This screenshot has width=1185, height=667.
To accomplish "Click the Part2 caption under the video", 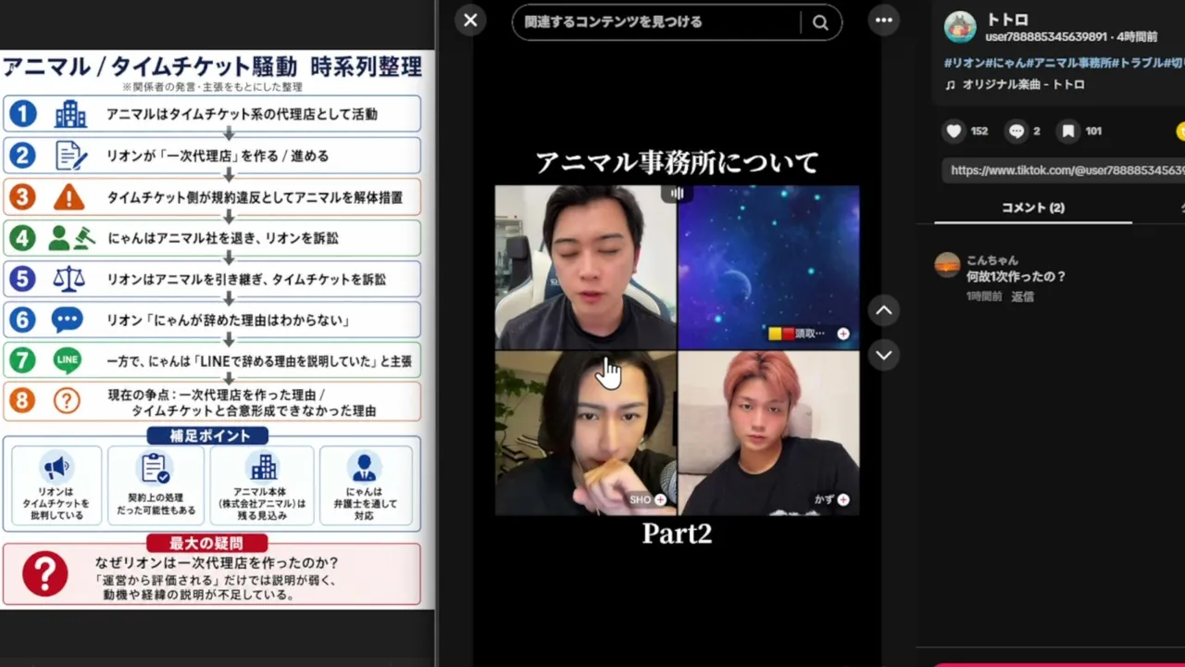I will pyautogui.click(x=677, y=534).
